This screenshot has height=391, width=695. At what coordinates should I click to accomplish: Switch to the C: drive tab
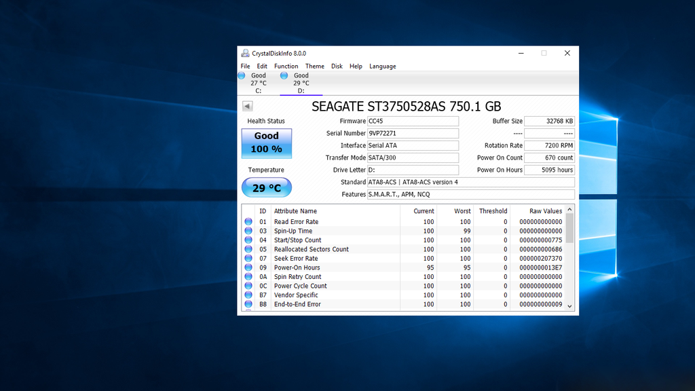258,83
